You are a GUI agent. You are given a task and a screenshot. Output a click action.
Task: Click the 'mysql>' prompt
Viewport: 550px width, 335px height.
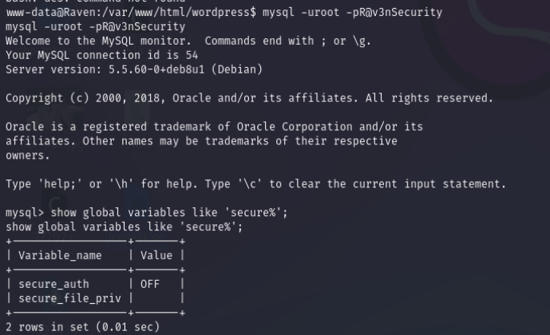pos(25,213)
